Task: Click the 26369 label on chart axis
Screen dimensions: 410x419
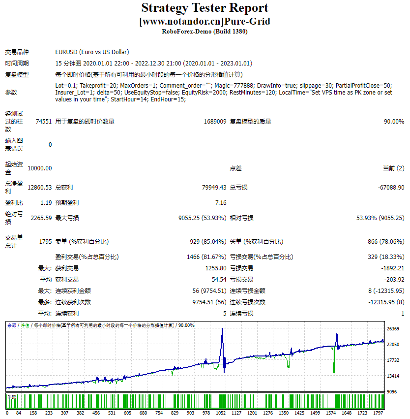Action: pos(393,329)
